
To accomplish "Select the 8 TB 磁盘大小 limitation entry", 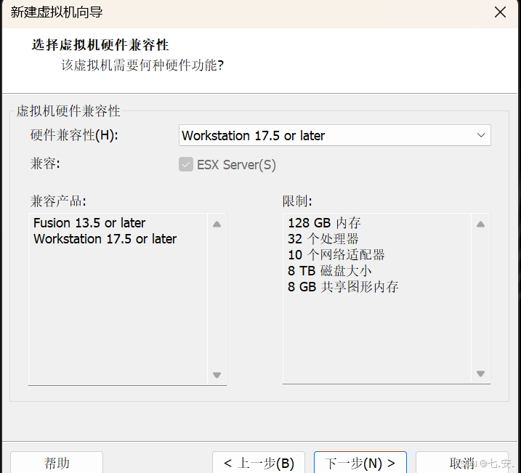I will click(329, 271).
